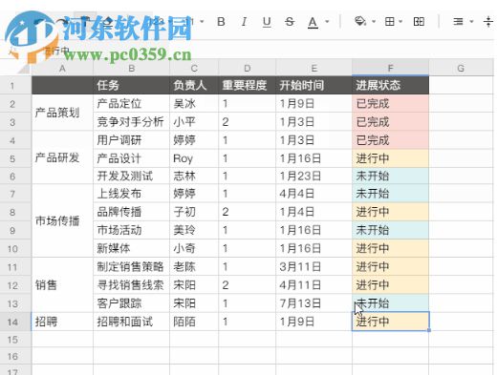Select column A header

point(62,68)
